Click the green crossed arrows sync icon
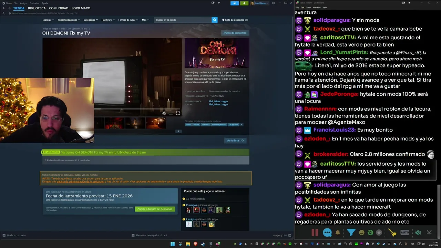 (370, 232)
